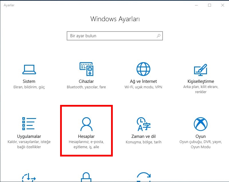Click the 'Ağ ve İnternet' label

coord(143,81)
